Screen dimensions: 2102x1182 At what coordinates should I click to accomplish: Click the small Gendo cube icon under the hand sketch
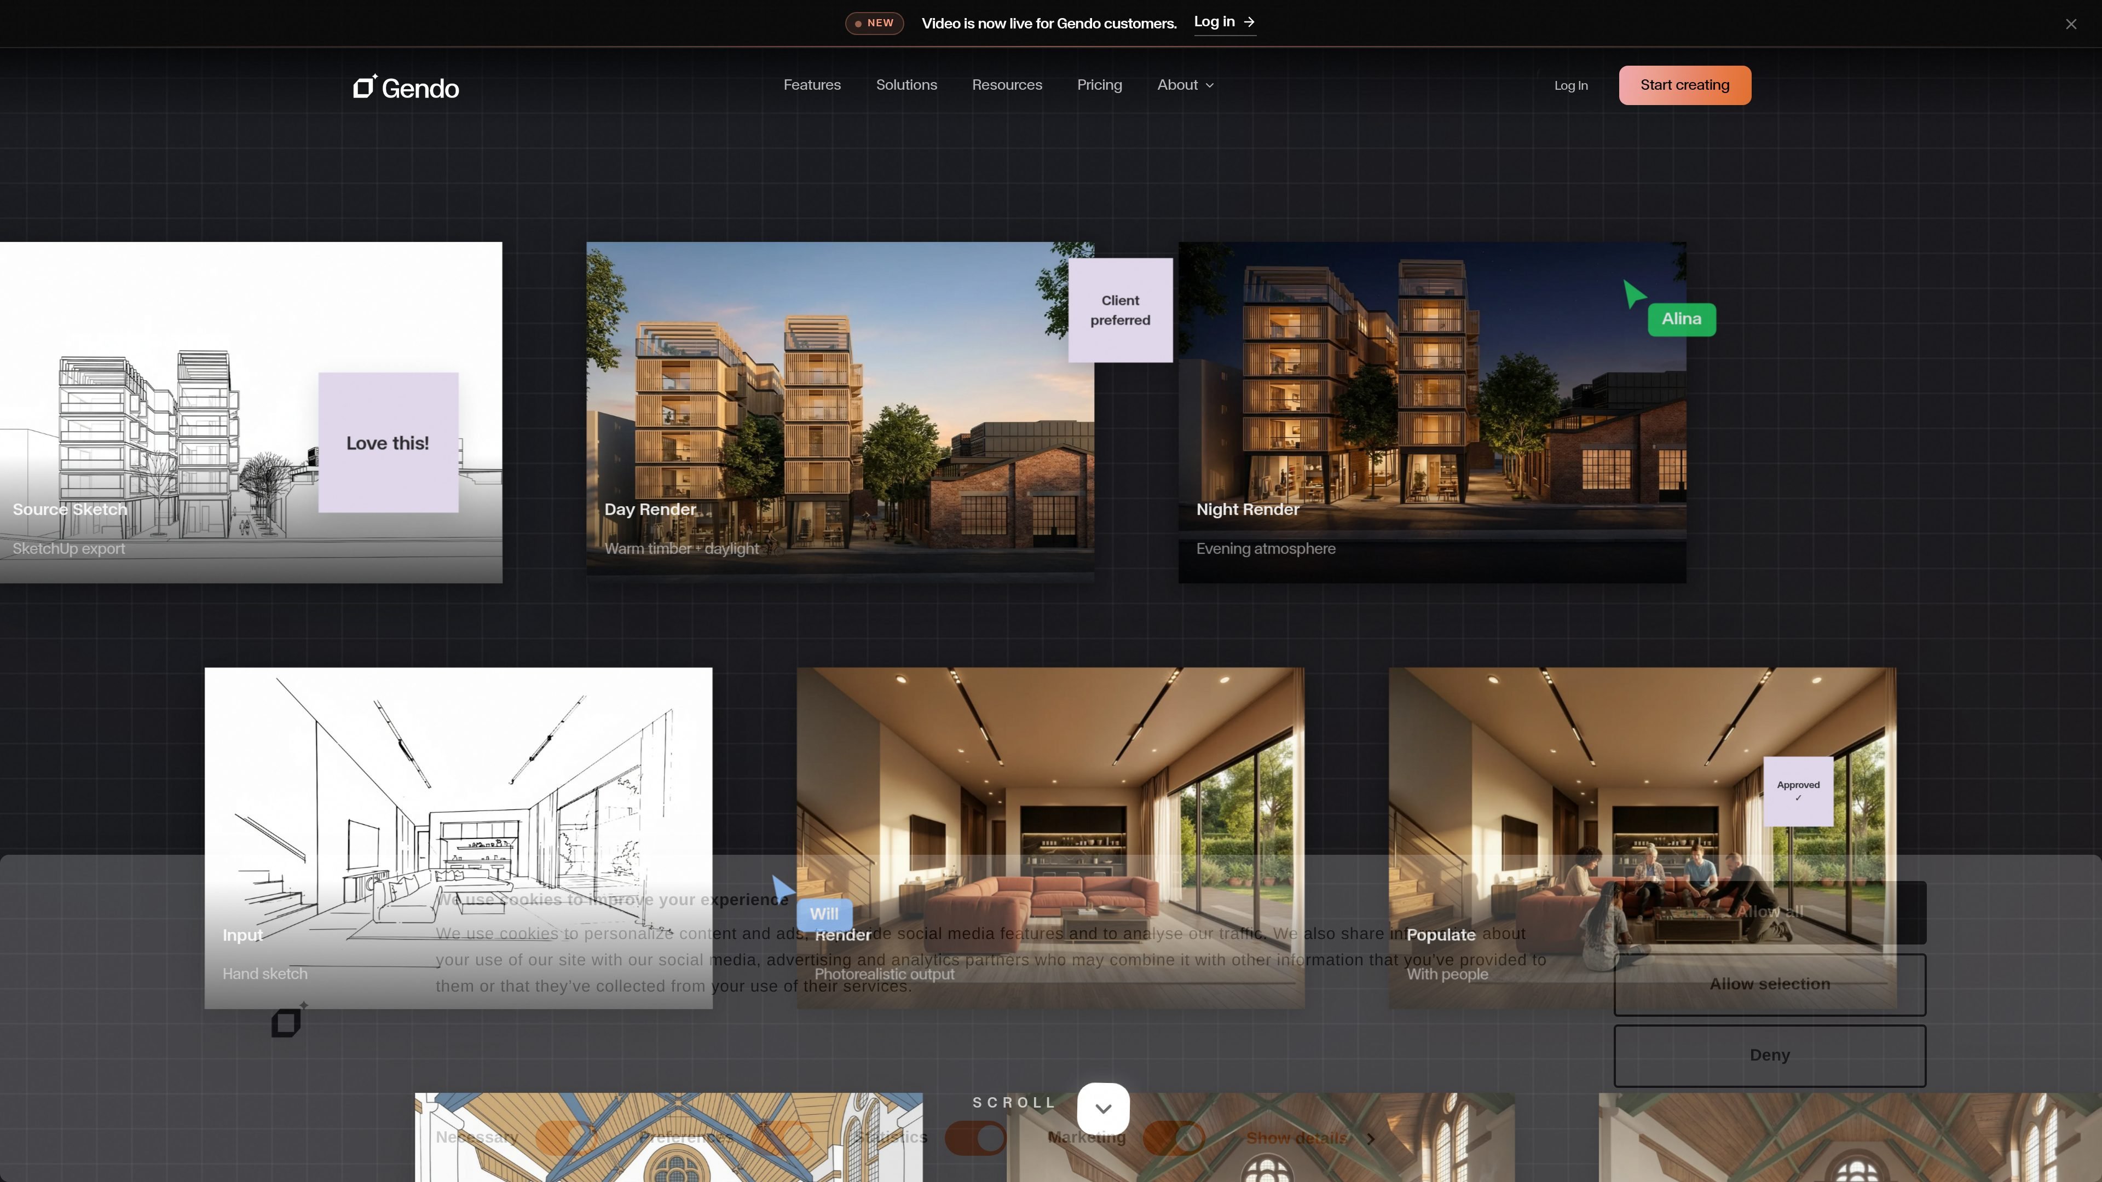(289, 1019)
